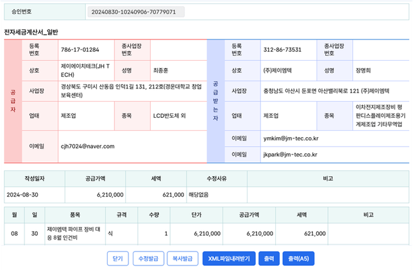Click the blue 공급받는자 side label
Viewport: 413px width, 271px height.
click(x=215, y=101)
